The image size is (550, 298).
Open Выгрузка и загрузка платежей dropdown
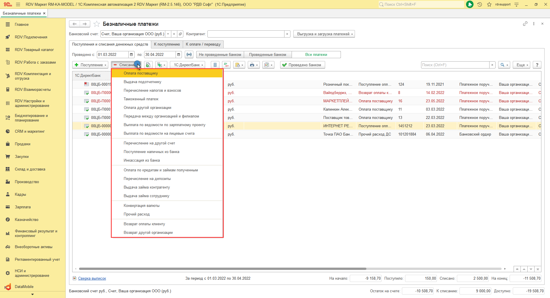coord(324,34)
